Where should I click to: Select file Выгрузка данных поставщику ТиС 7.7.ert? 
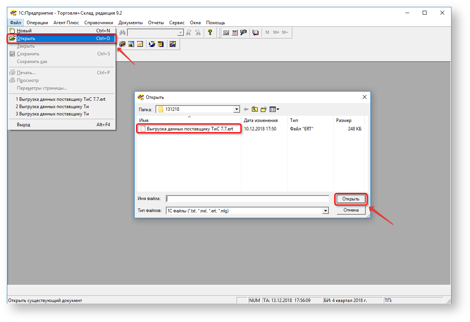(190, 129)
